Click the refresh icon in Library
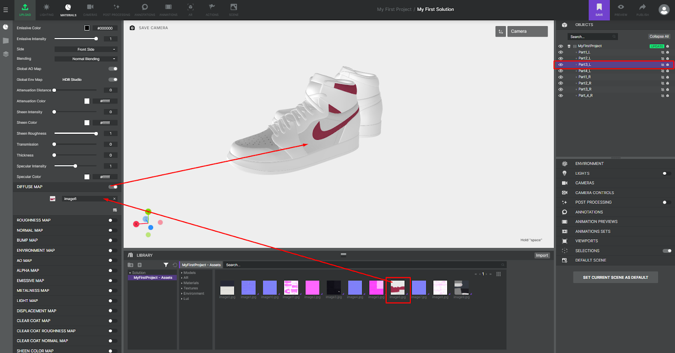The width and height of the screenshot is (675, 353). pyautogui.click(x=175, y=265)
